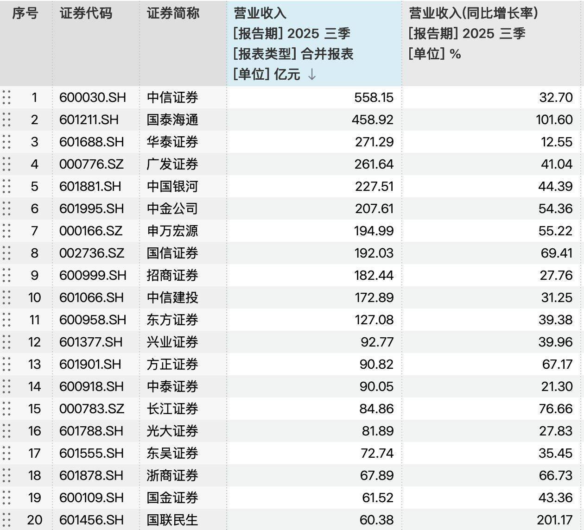584x530 pixels.
Task: Toggle sort order on 营业收入(同比增长率) column
Action: point(473,14)
